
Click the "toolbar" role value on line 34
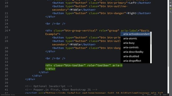103,65
